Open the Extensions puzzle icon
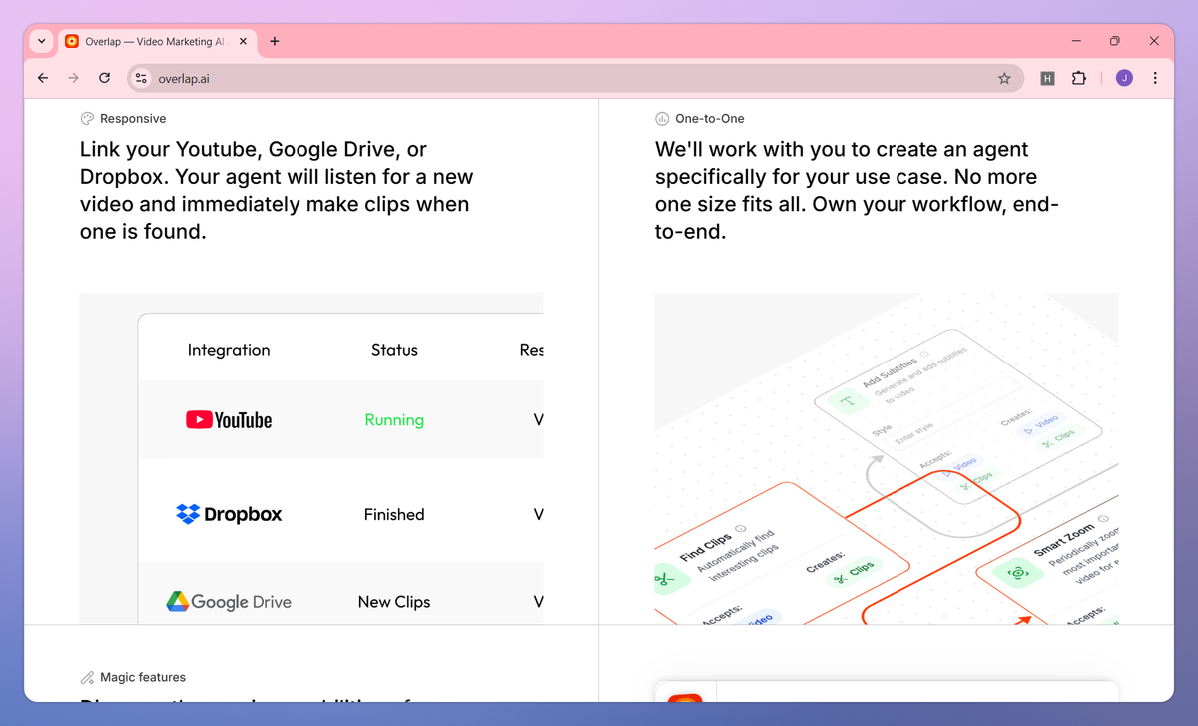 [1078, 78]
